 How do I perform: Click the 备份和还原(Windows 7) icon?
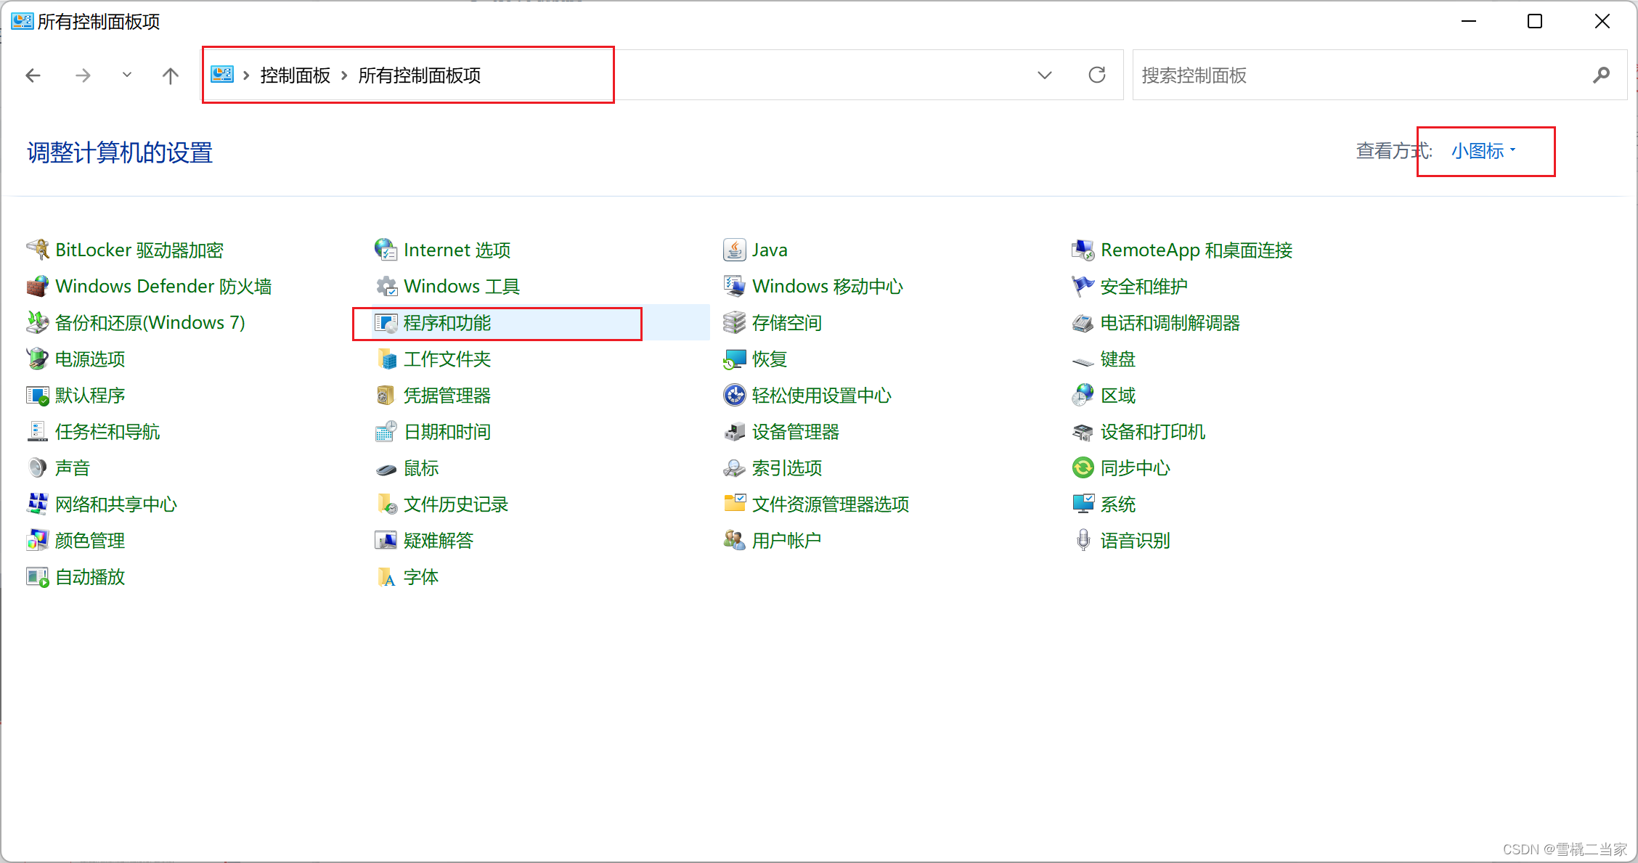[38, 322]
